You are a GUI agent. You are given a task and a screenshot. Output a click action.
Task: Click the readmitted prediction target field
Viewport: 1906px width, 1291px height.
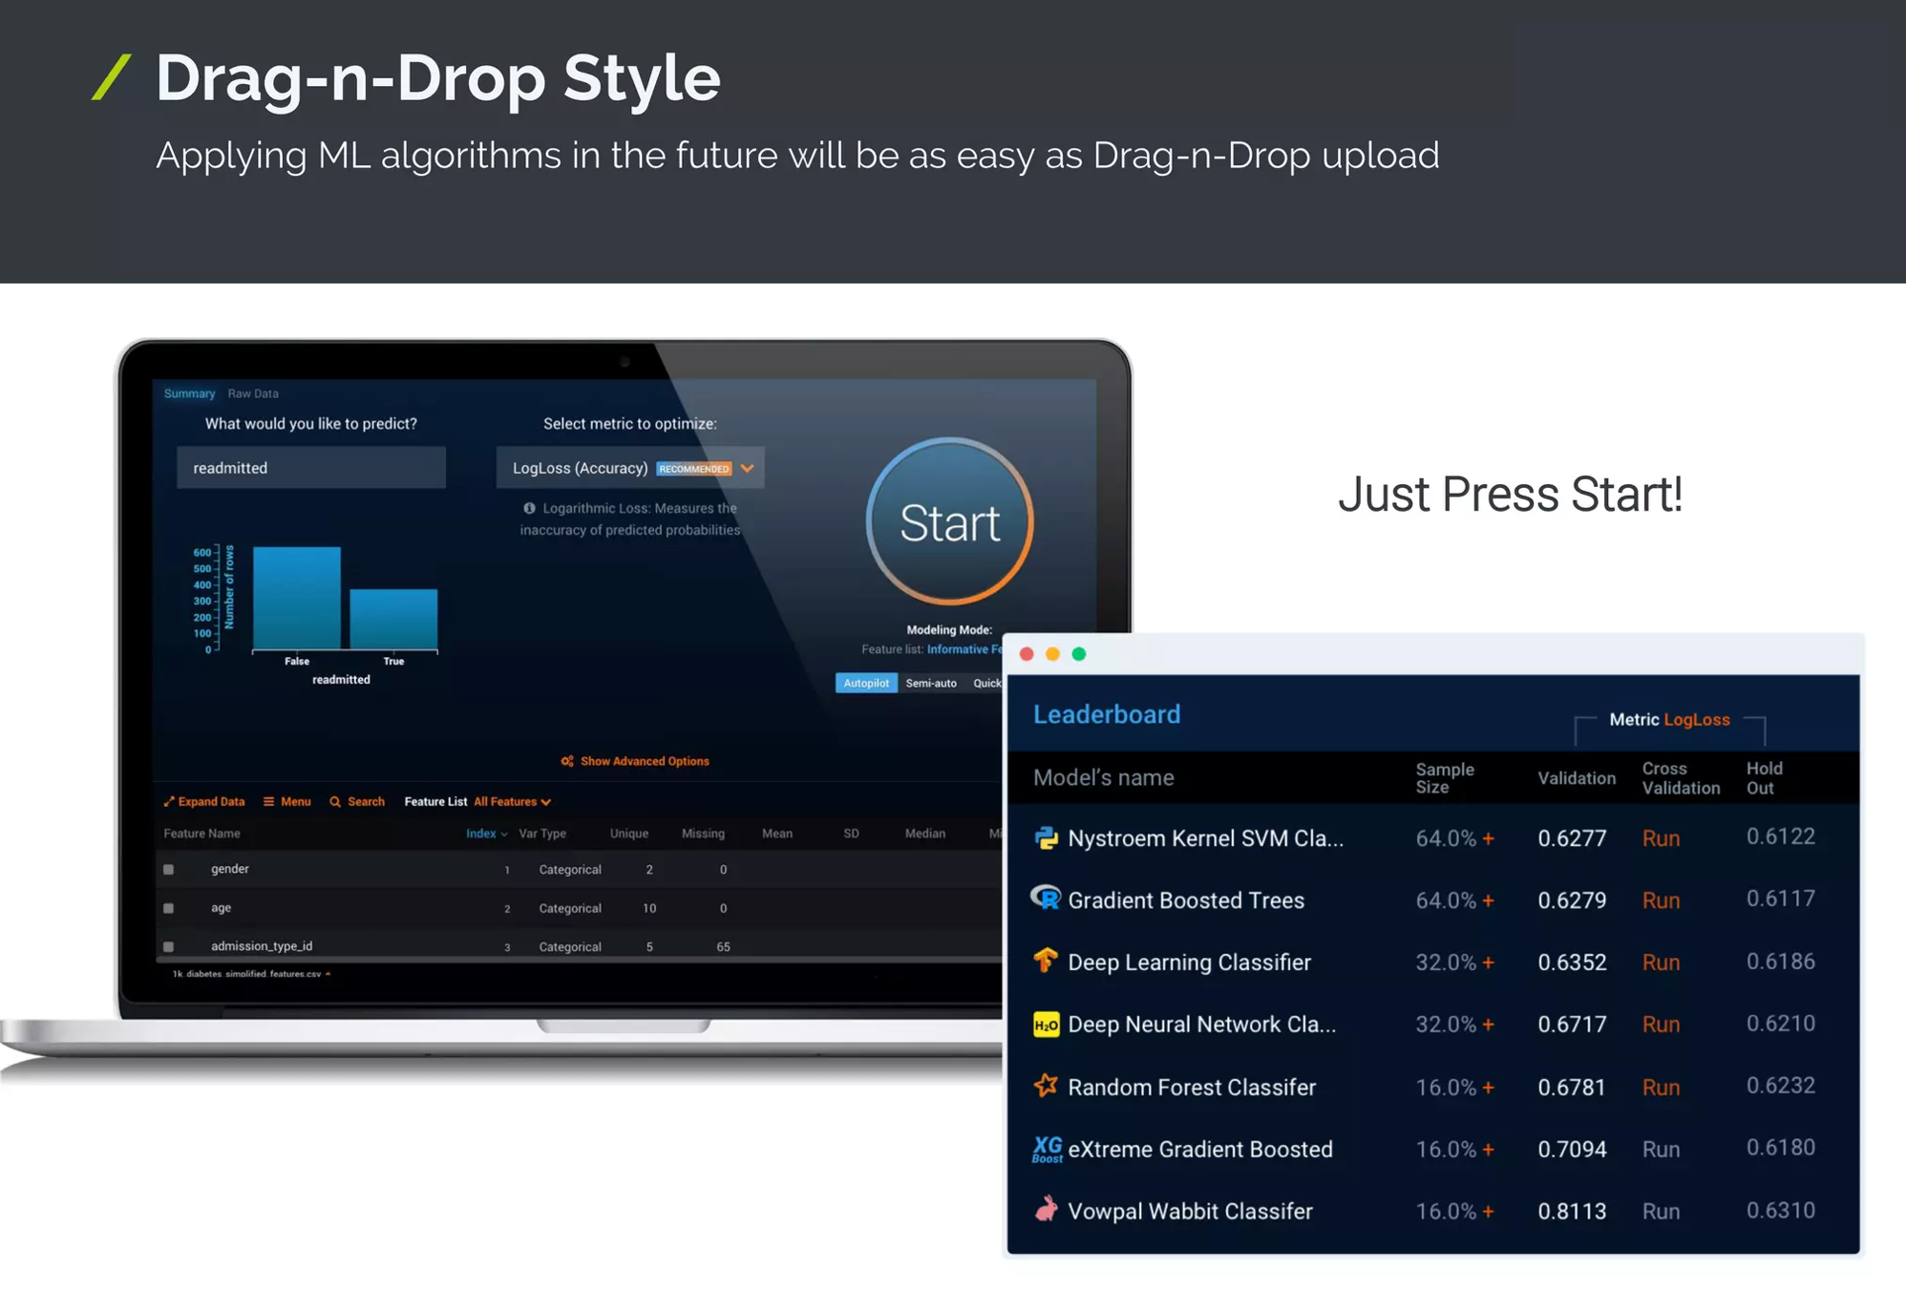click(x=311, y=468)
